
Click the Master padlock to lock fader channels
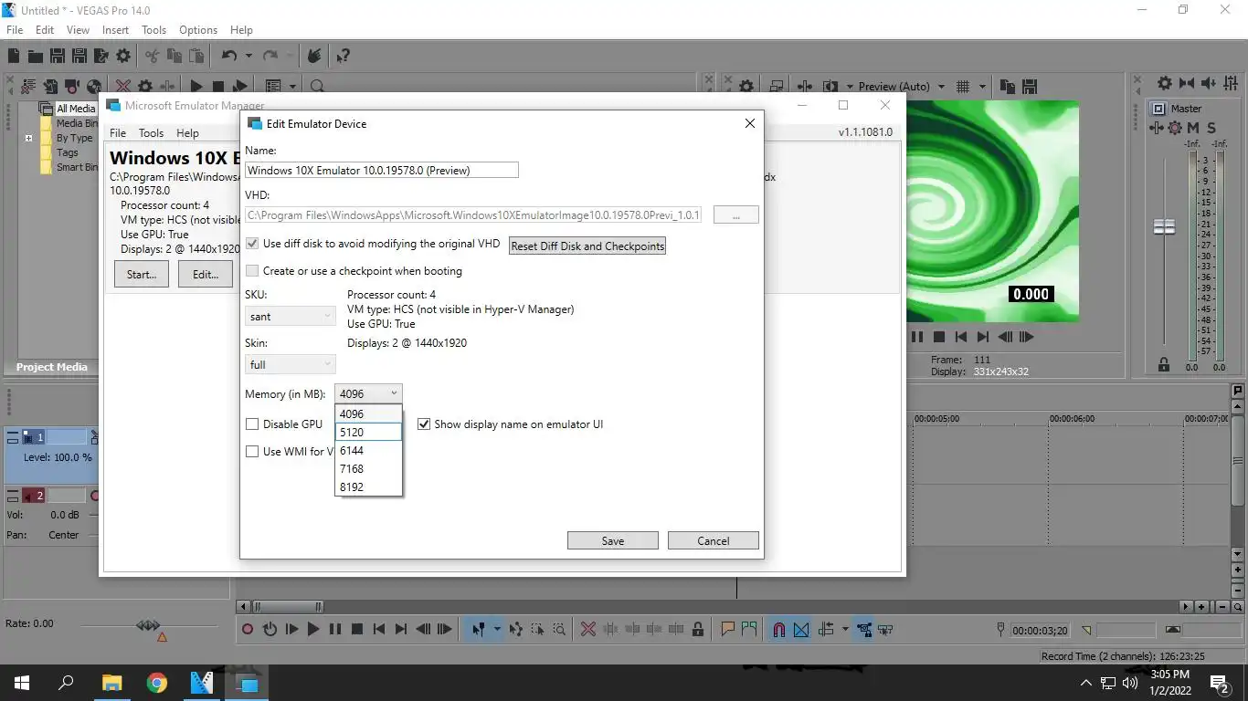pos(1164,364)
